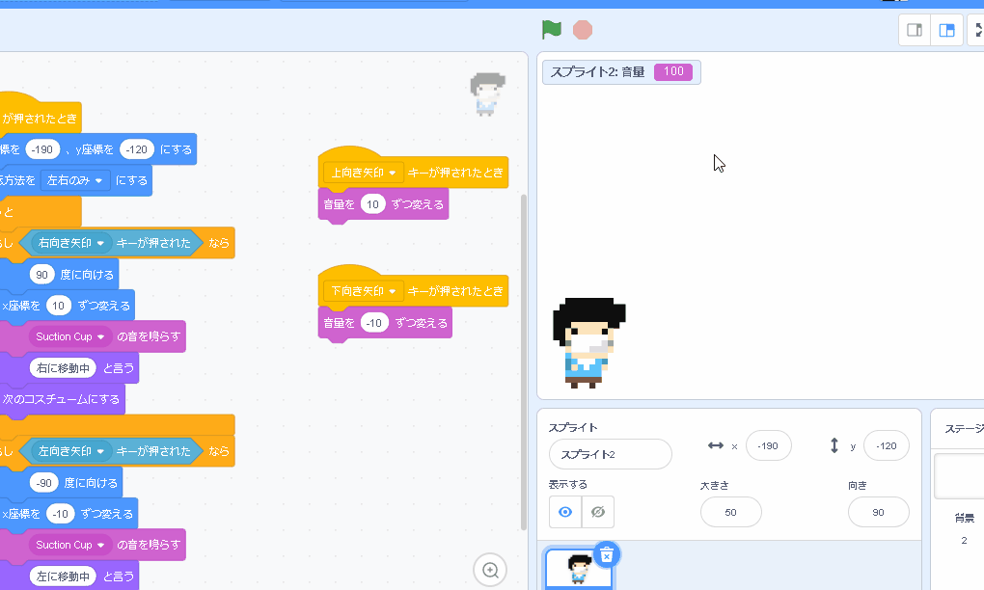Show the sprite with the eye icon
Viewport: 984px width, 590px height.
[565, 512]
